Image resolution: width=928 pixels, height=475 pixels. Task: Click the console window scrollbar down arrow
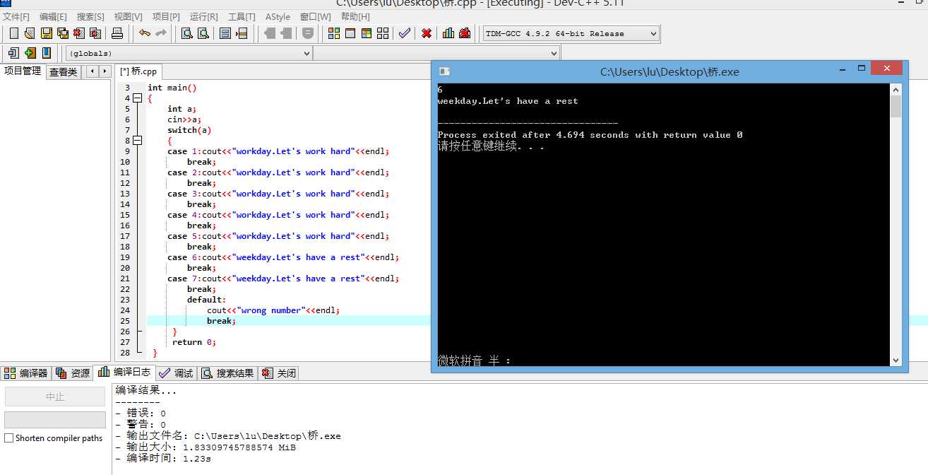[896, 360]
